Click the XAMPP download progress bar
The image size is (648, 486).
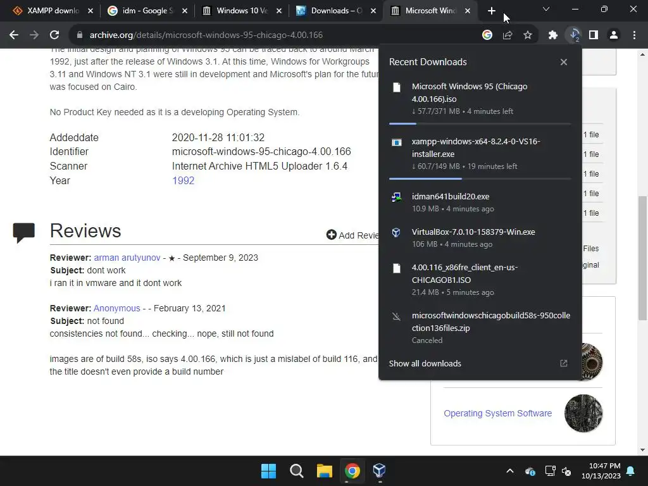click(x=480, y=178)
